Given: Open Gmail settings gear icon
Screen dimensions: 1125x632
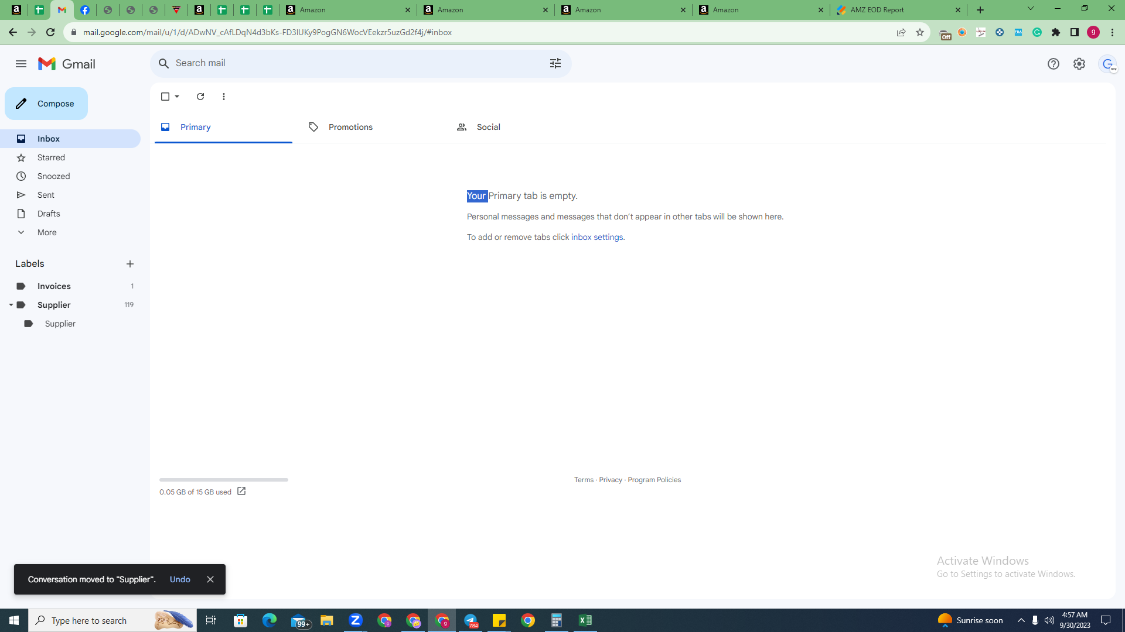Looking at the screenshot, I should tap(1079, 64).
